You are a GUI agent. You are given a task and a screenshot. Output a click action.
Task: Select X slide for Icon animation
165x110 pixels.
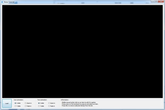[x=16, y=103]
